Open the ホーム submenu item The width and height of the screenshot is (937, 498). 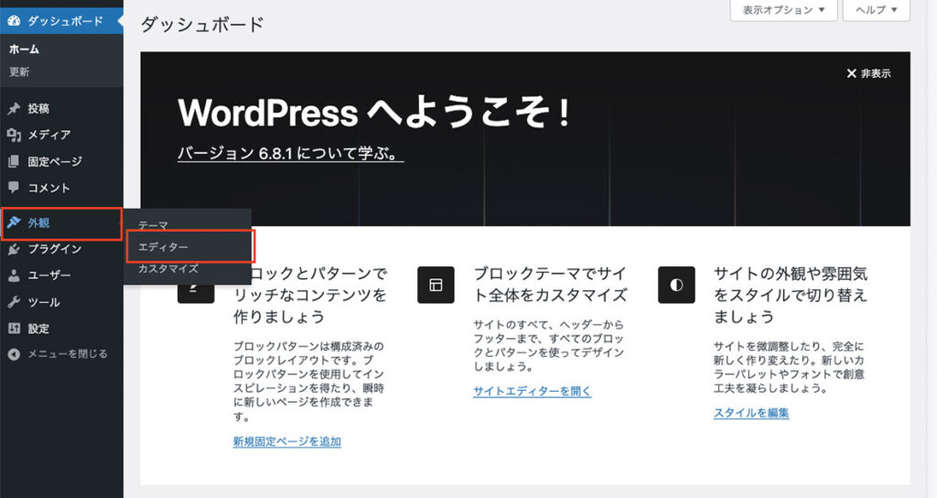25,49
